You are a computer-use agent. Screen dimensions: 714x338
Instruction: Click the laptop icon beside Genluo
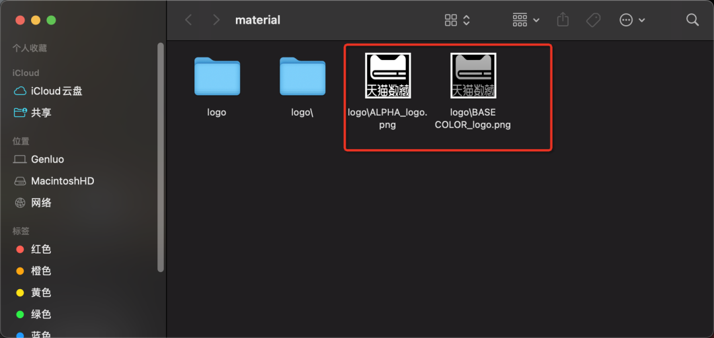pyautogui.click(x=20, y=159)
